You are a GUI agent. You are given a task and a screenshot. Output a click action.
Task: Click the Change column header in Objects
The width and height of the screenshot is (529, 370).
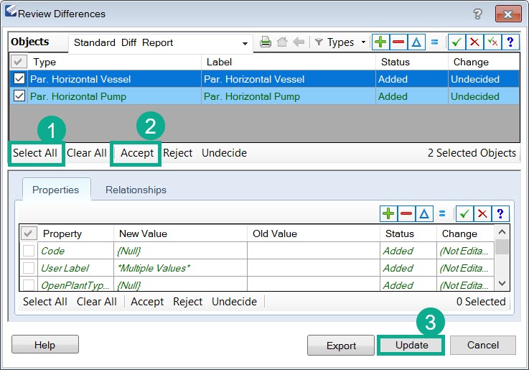pos(484,62)
